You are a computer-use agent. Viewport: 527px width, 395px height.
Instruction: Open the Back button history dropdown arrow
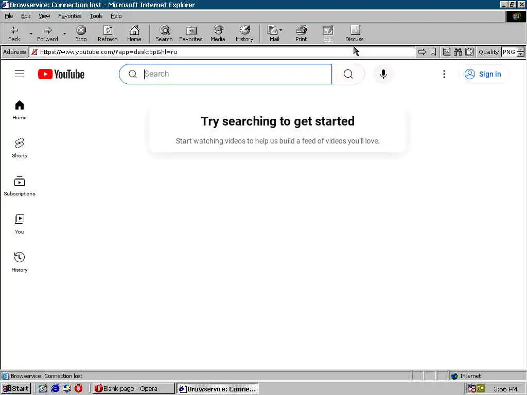pos(31,33)
